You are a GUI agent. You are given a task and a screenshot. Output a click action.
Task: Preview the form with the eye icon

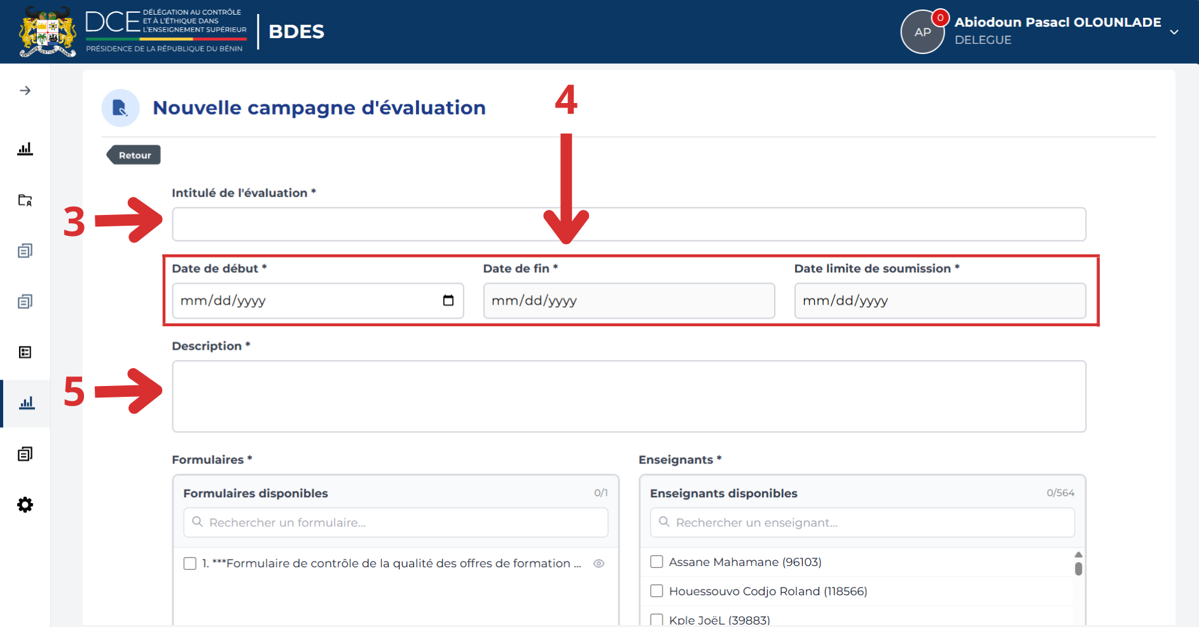[599, 563]
